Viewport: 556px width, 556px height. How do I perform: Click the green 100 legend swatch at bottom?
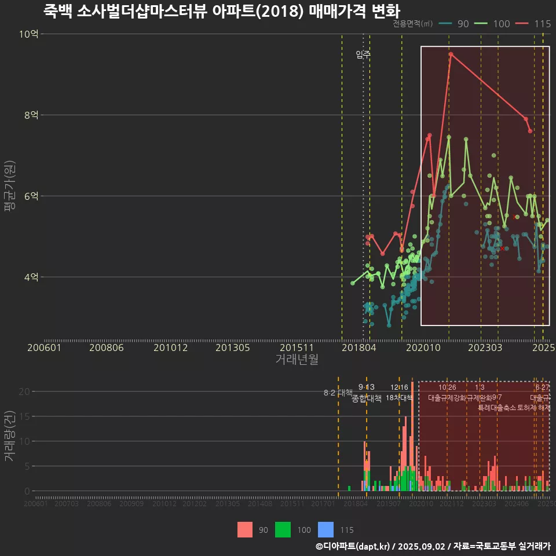(x=283, y=529)
